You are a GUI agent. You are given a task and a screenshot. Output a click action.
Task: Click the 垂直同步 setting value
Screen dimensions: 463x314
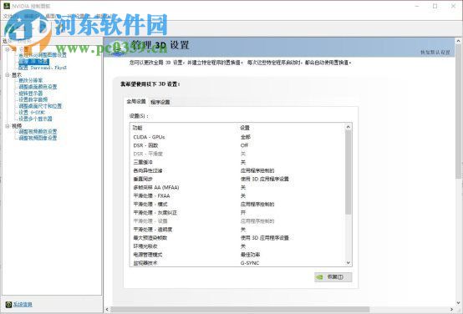pos(265,179)
